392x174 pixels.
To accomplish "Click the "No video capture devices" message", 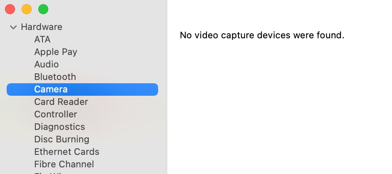I will 262,35.
